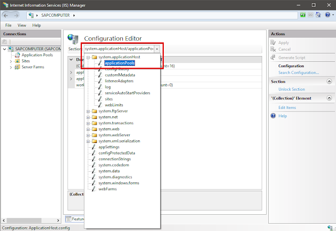
Task: Click Generate Script action
Action: pos(292,58)
